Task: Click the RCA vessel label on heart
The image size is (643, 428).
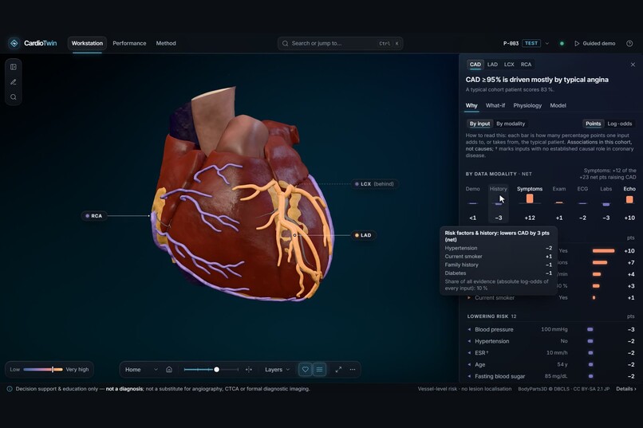Action: [x=94, y=216]
